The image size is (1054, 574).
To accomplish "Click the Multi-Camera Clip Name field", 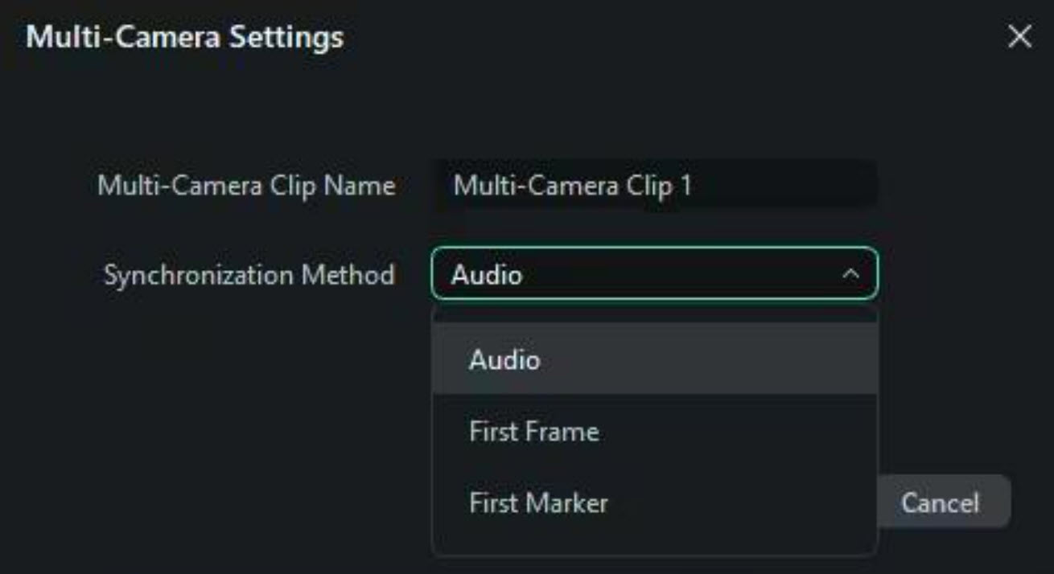I will pyautogui.click(x=654, y=187).
